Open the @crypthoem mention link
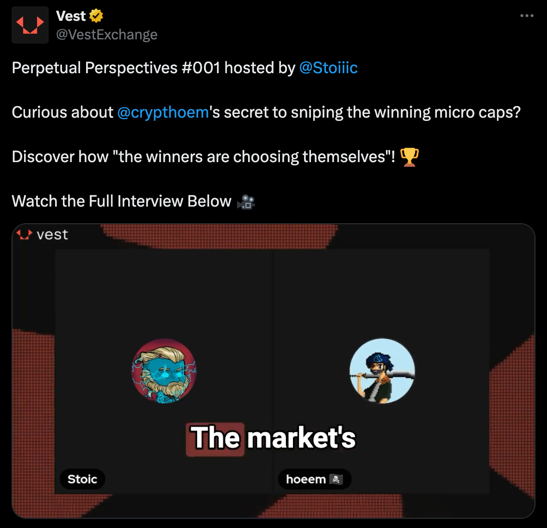This screenshot has width=547, height=528. tap(163, 113)
